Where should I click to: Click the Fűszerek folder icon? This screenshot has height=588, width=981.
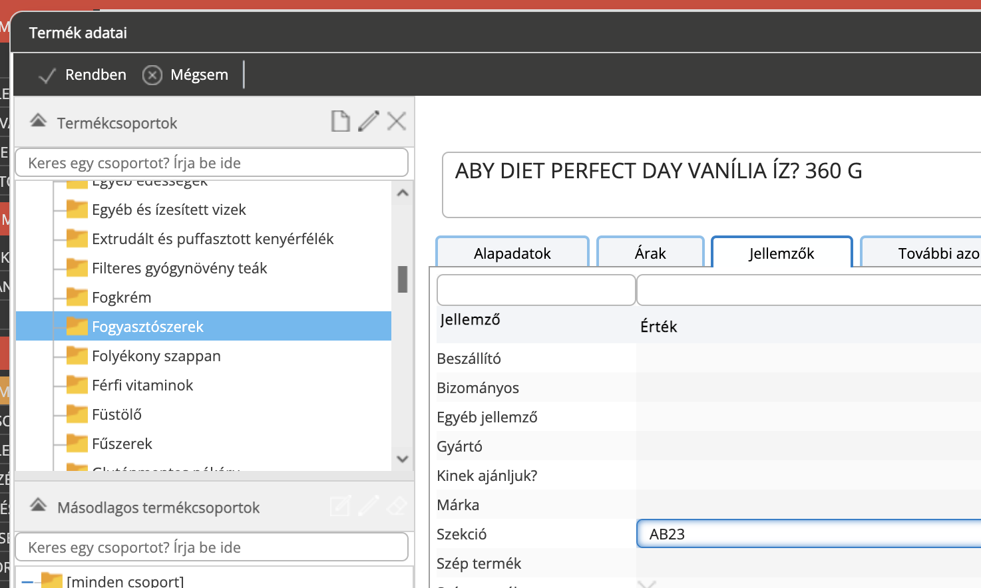tap(77, 444)
